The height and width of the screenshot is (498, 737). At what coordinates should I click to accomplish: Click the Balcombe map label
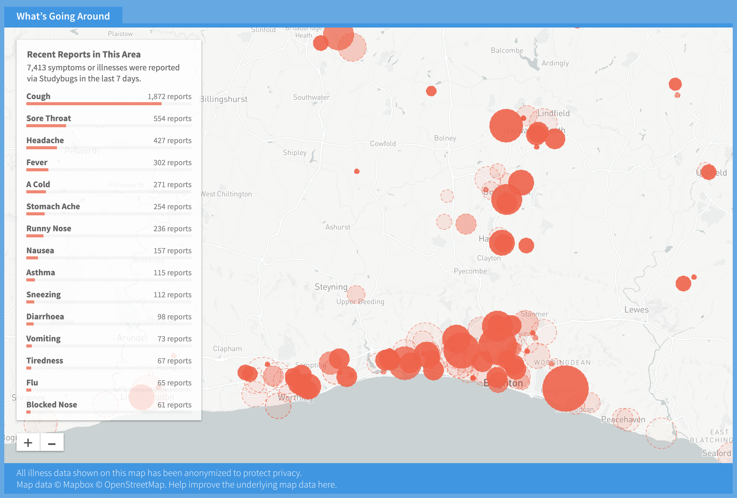click(507, 50)
